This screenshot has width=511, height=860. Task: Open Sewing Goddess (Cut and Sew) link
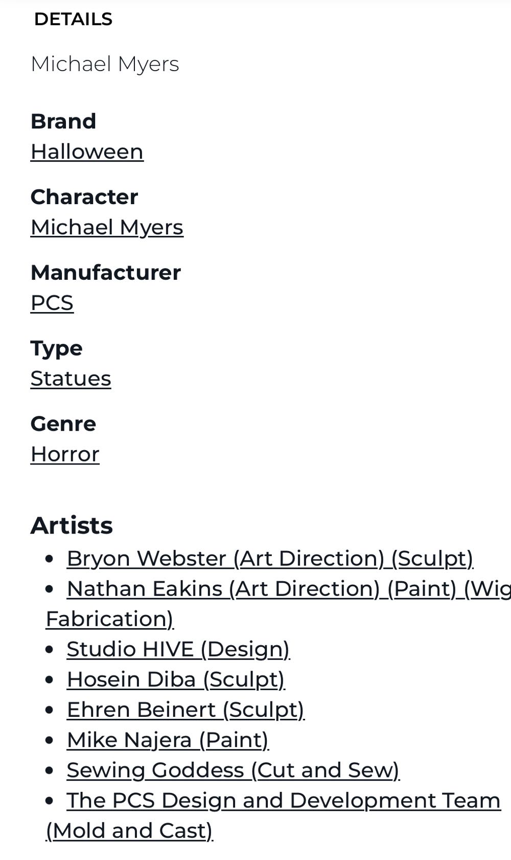233,770
